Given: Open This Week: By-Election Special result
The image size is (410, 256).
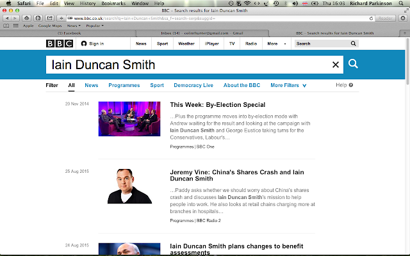Looking at the screenshot, I should coord(218,105).
